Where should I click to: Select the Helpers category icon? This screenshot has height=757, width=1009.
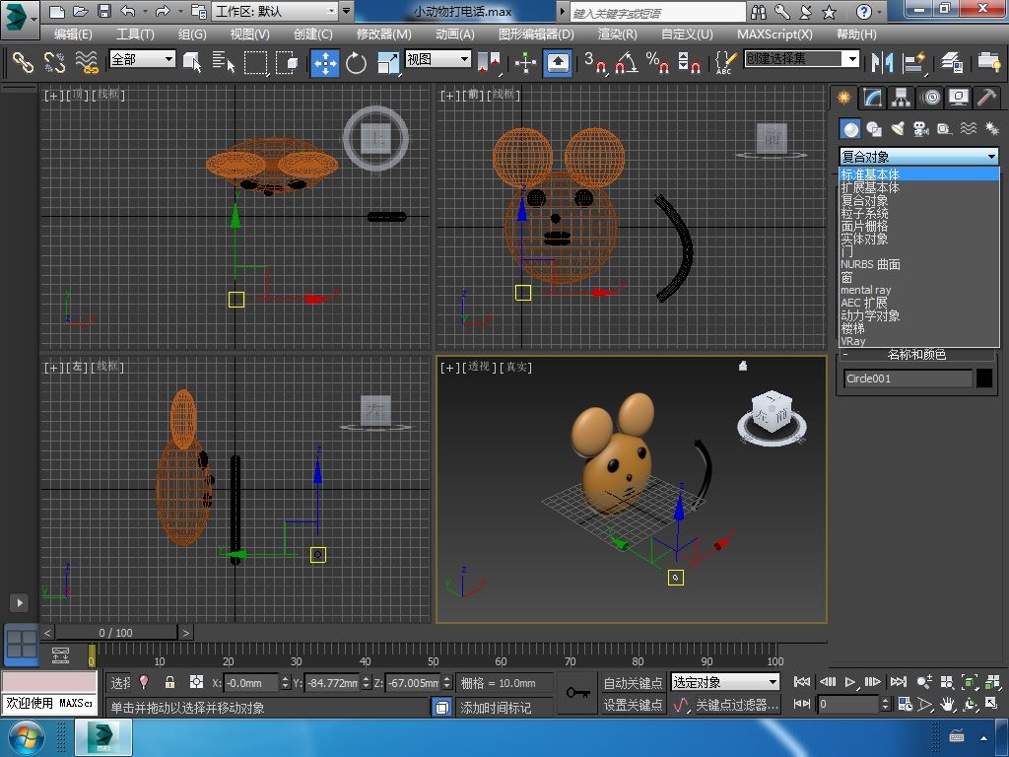point(945,129)
